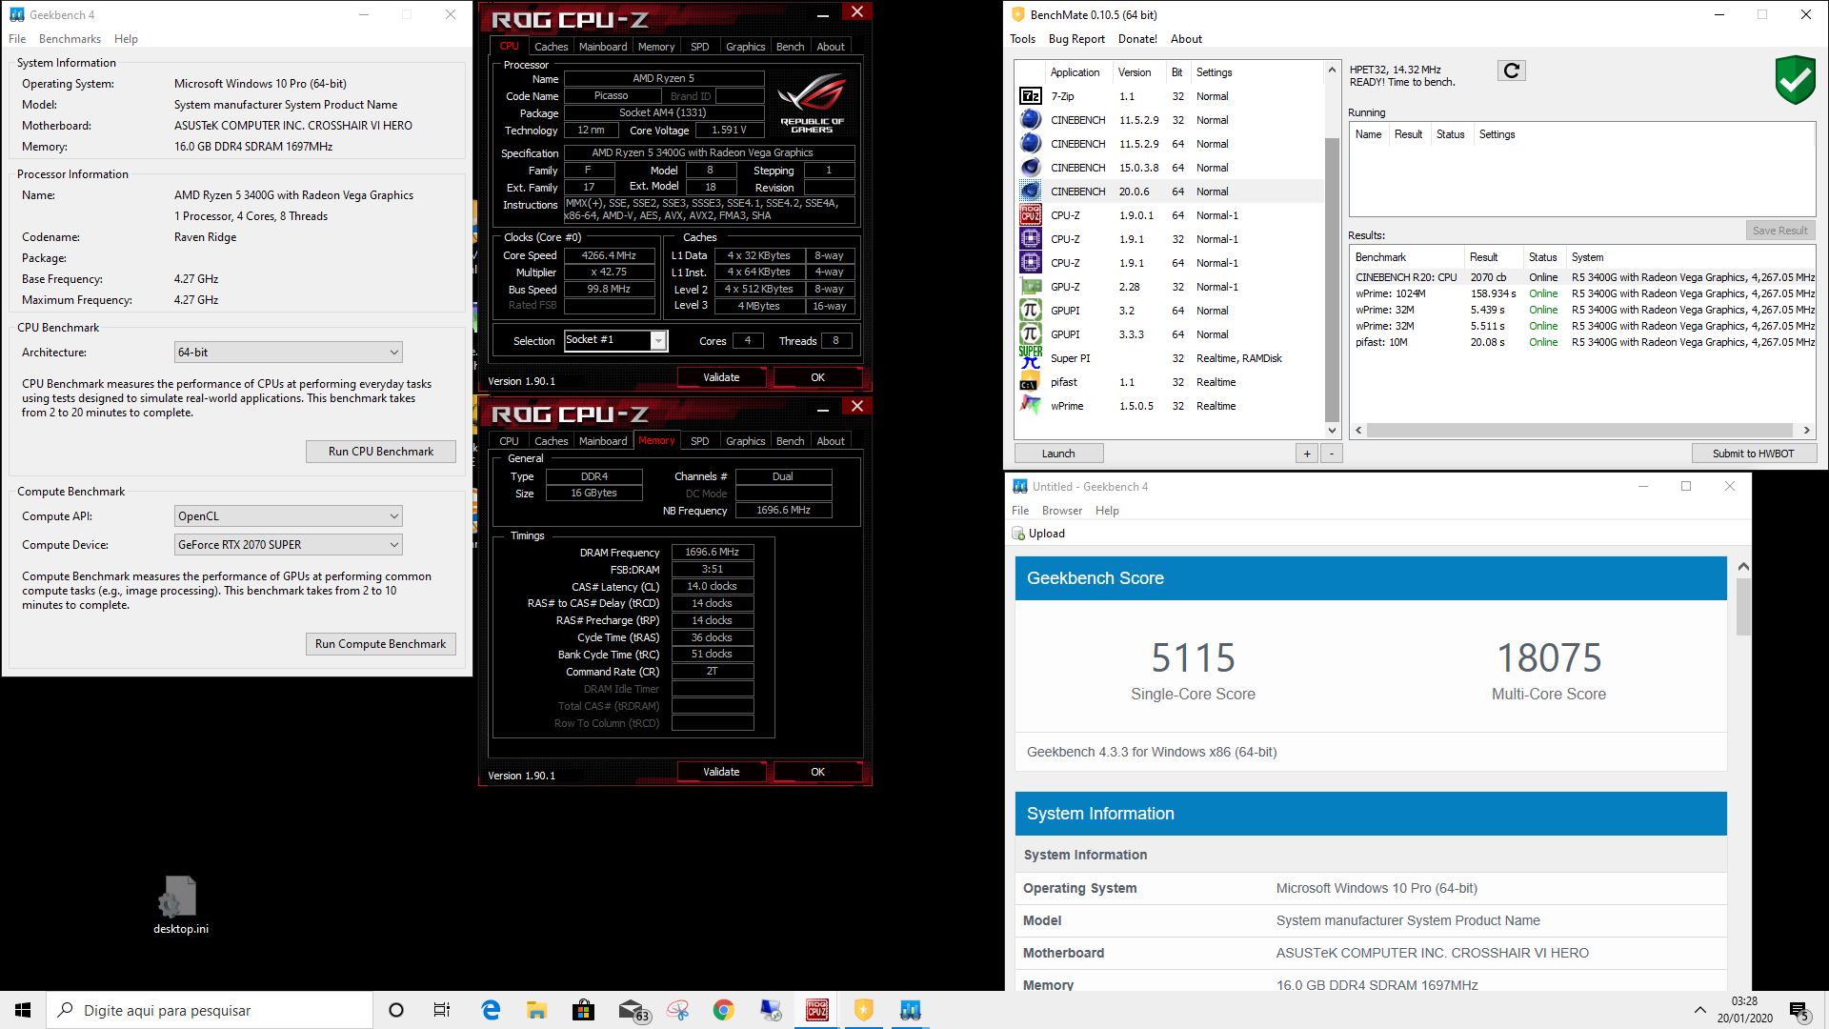
Task: Open desktop.ini file on desktop
Action: tap(180, 905)
